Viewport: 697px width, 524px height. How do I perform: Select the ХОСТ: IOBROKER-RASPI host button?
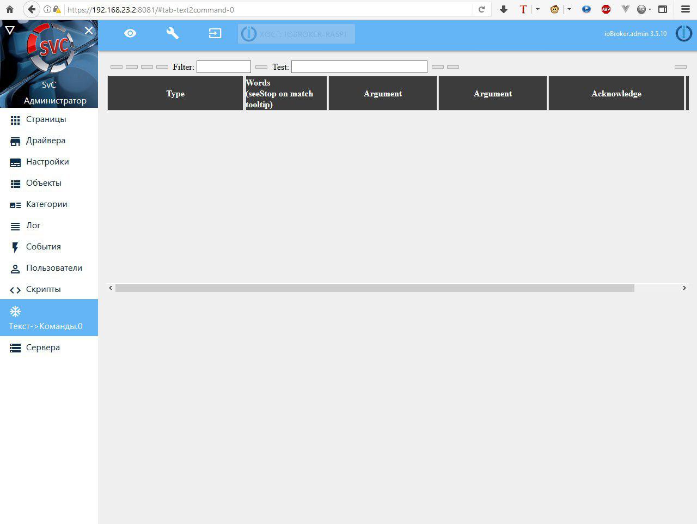296,34
